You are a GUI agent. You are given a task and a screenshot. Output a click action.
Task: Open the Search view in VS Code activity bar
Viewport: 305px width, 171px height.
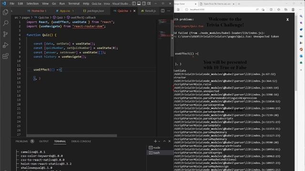point(5,23)
